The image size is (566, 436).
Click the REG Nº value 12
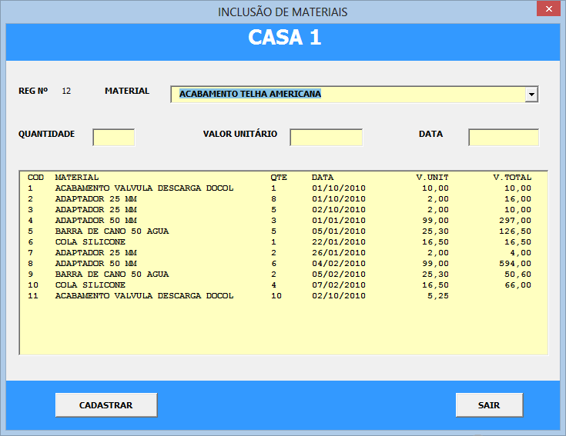pyautogui.click(x=66, y=91)
